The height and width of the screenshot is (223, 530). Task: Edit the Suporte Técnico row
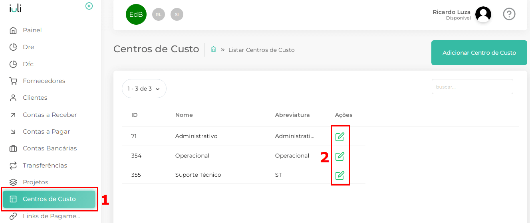[x=339, y=175]
